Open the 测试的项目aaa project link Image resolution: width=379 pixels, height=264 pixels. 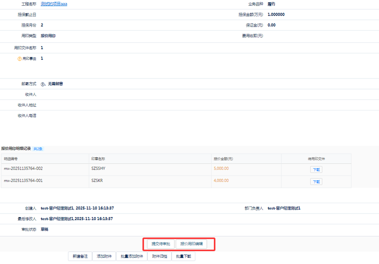tap(54, 4)
